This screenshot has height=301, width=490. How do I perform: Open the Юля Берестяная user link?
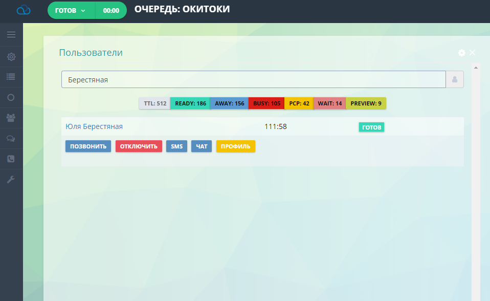94,126
